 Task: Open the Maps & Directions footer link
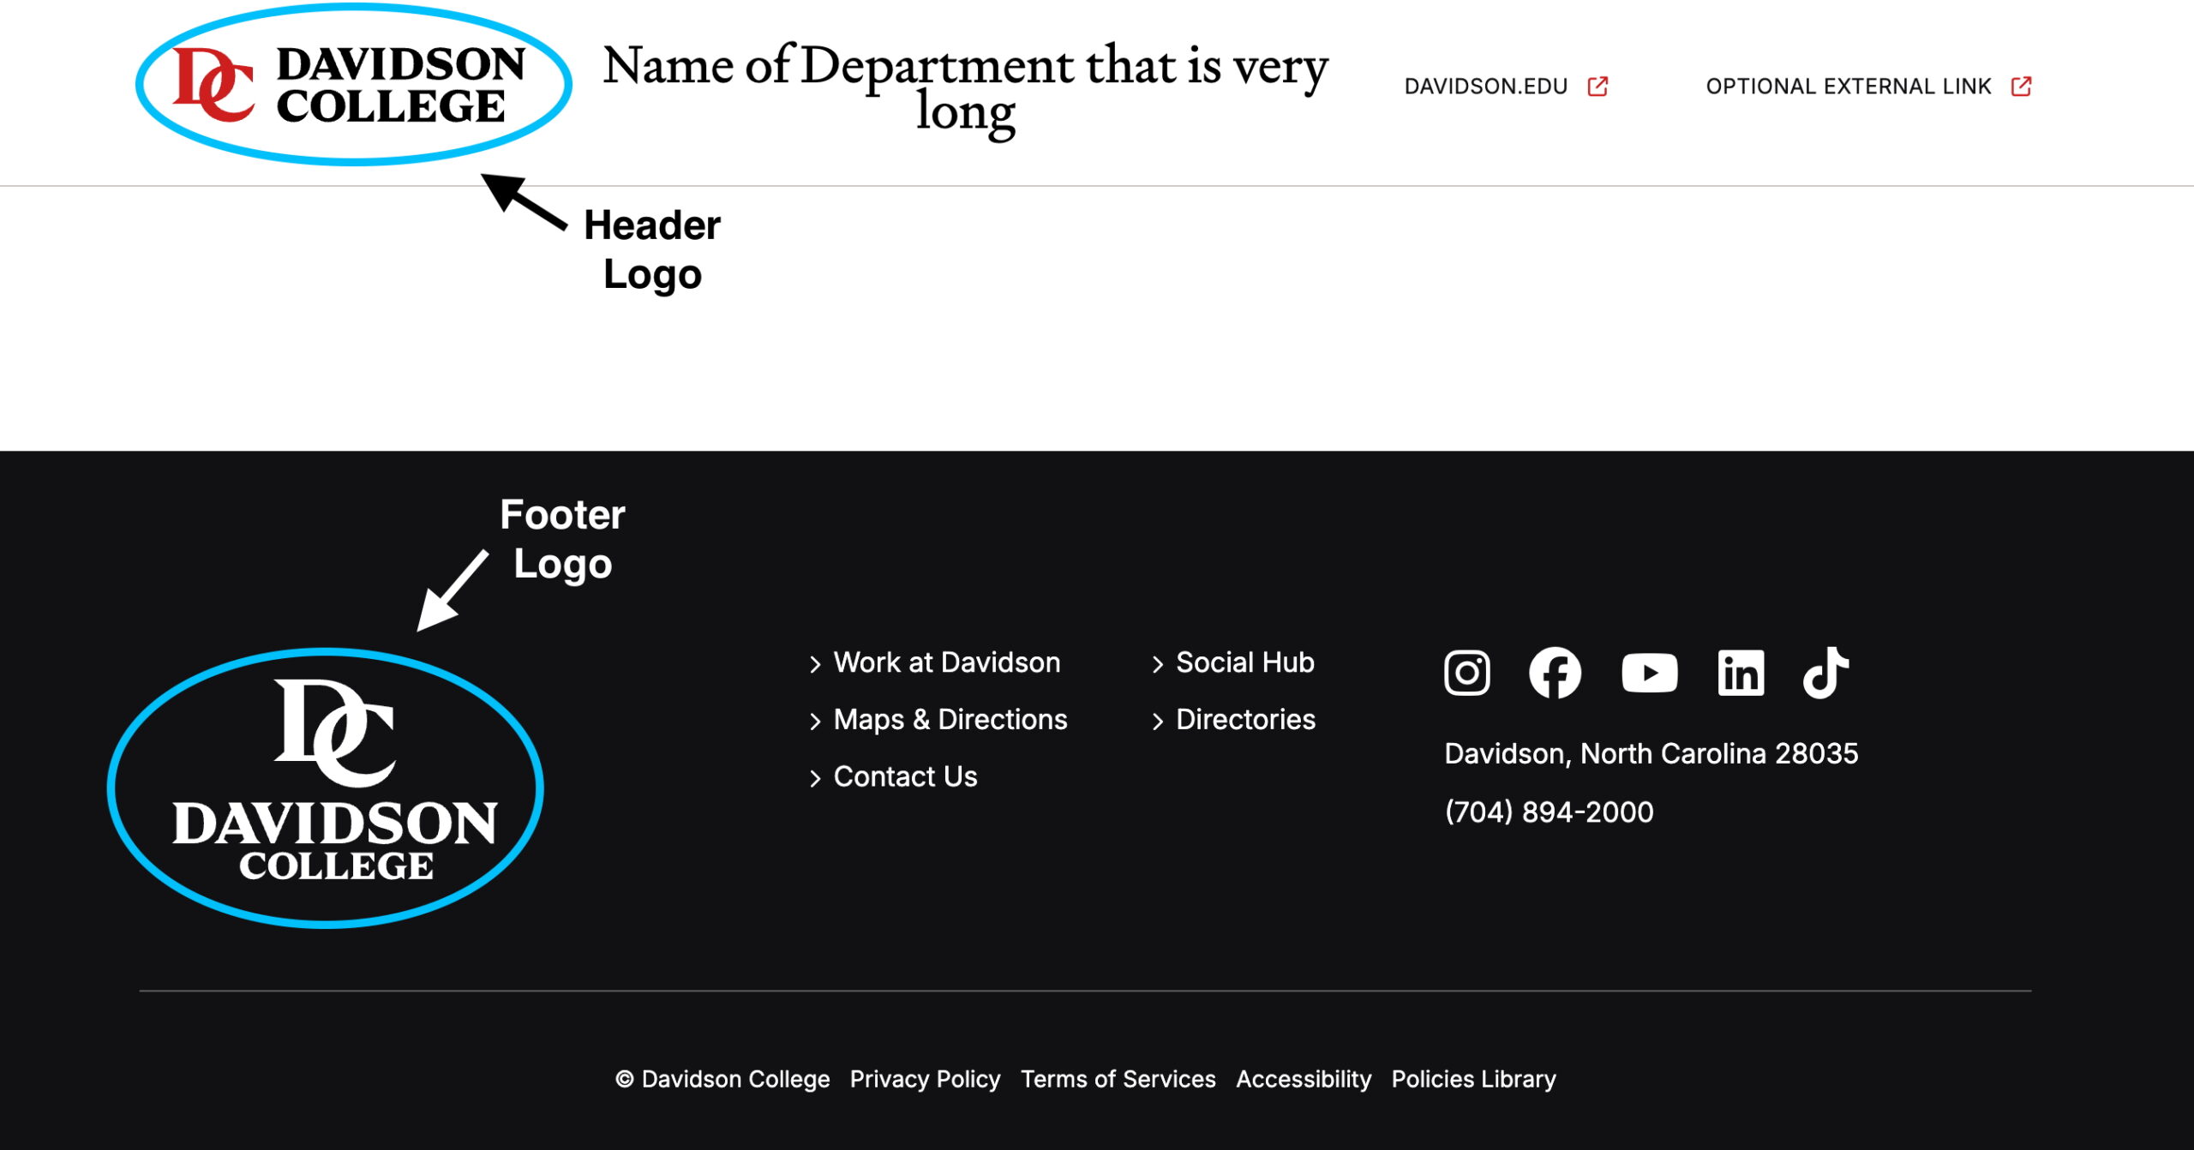[x=950, y=720]
